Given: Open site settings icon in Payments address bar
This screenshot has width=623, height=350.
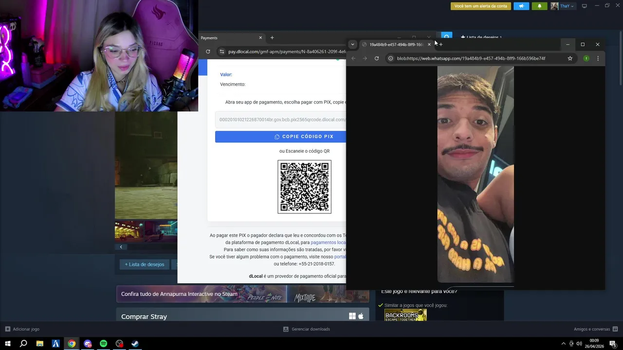Looking at the screenshot, I should (x=221, y=52).
